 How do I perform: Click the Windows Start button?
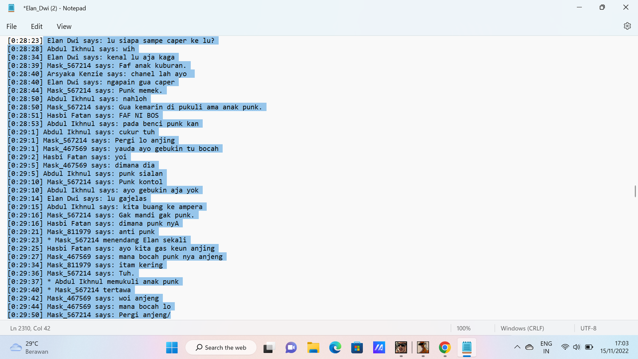tap(171, 347)
